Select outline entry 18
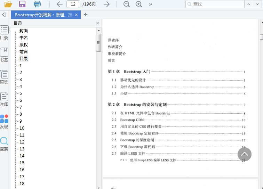 [22, 184]
